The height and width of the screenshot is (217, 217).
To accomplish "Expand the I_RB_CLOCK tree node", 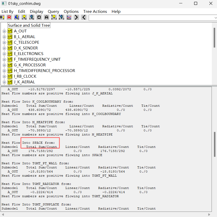I will pyautogui.click(x=4, y=76).
